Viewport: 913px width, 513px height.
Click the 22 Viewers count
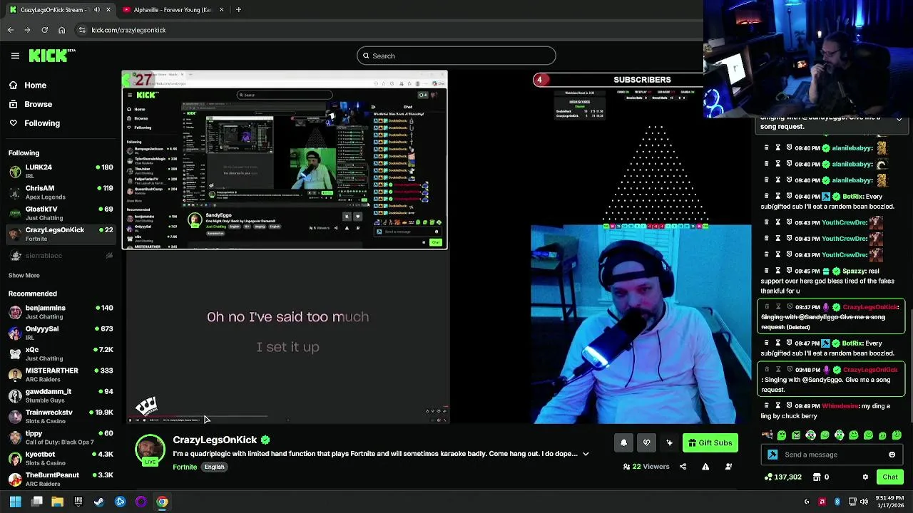(646, 467)
